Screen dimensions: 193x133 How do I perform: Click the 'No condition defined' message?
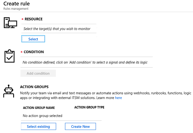[85, 62]
